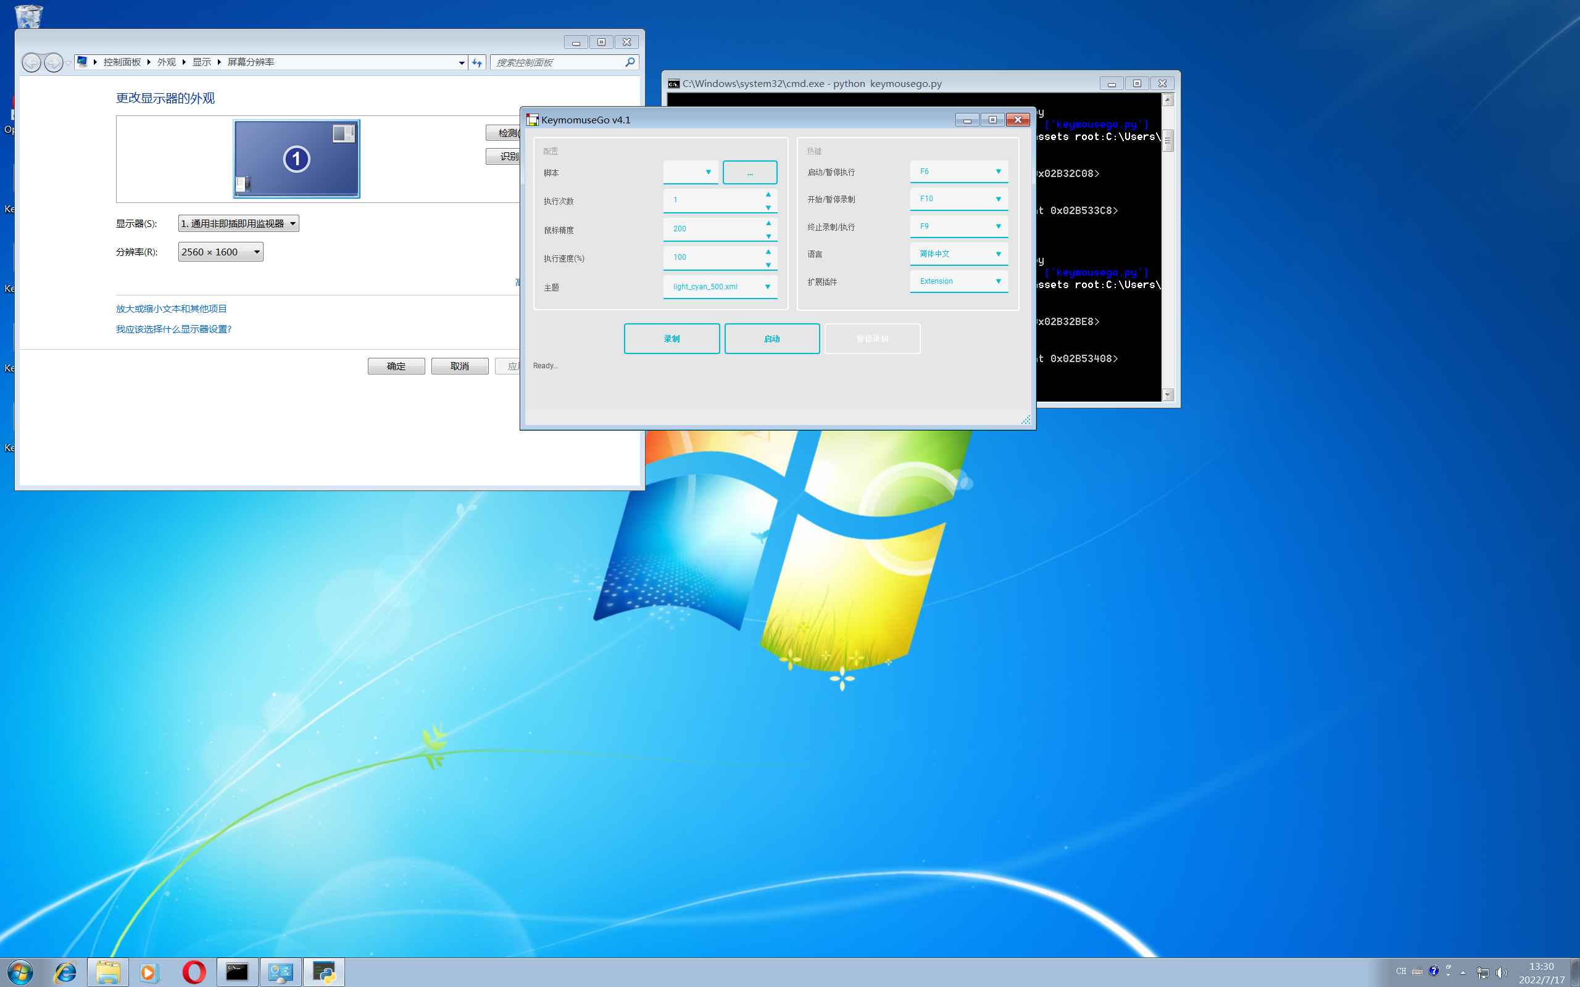Open the script (脚本) dropdown
Image resolution: width=1580 pixels, height=987 pixels.
point(691,172)
